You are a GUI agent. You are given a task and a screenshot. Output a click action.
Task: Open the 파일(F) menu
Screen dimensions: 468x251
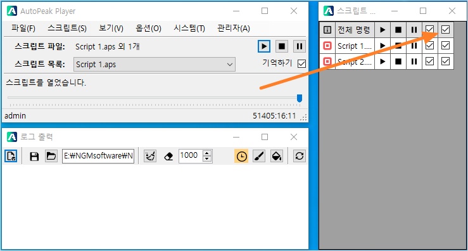[23, 29]
